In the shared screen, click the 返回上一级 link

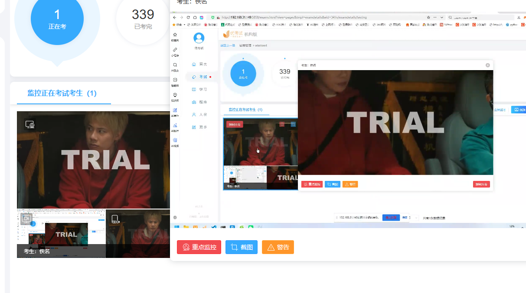pyautogui.click(x=228, y=45)
